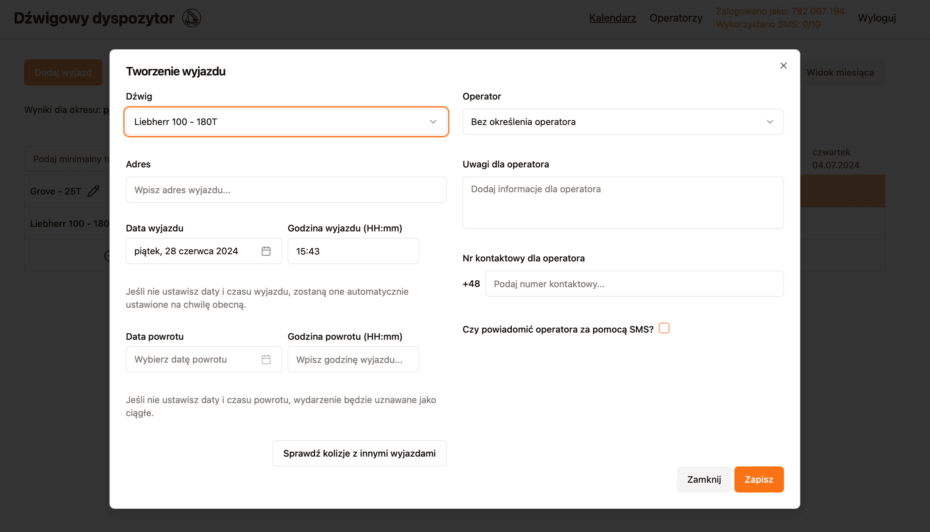Image resolution: width=930 pixels, height=532 pixels.
Task: Enable SMS notification checkbox for operator
Action: click(x=664, y=328)
